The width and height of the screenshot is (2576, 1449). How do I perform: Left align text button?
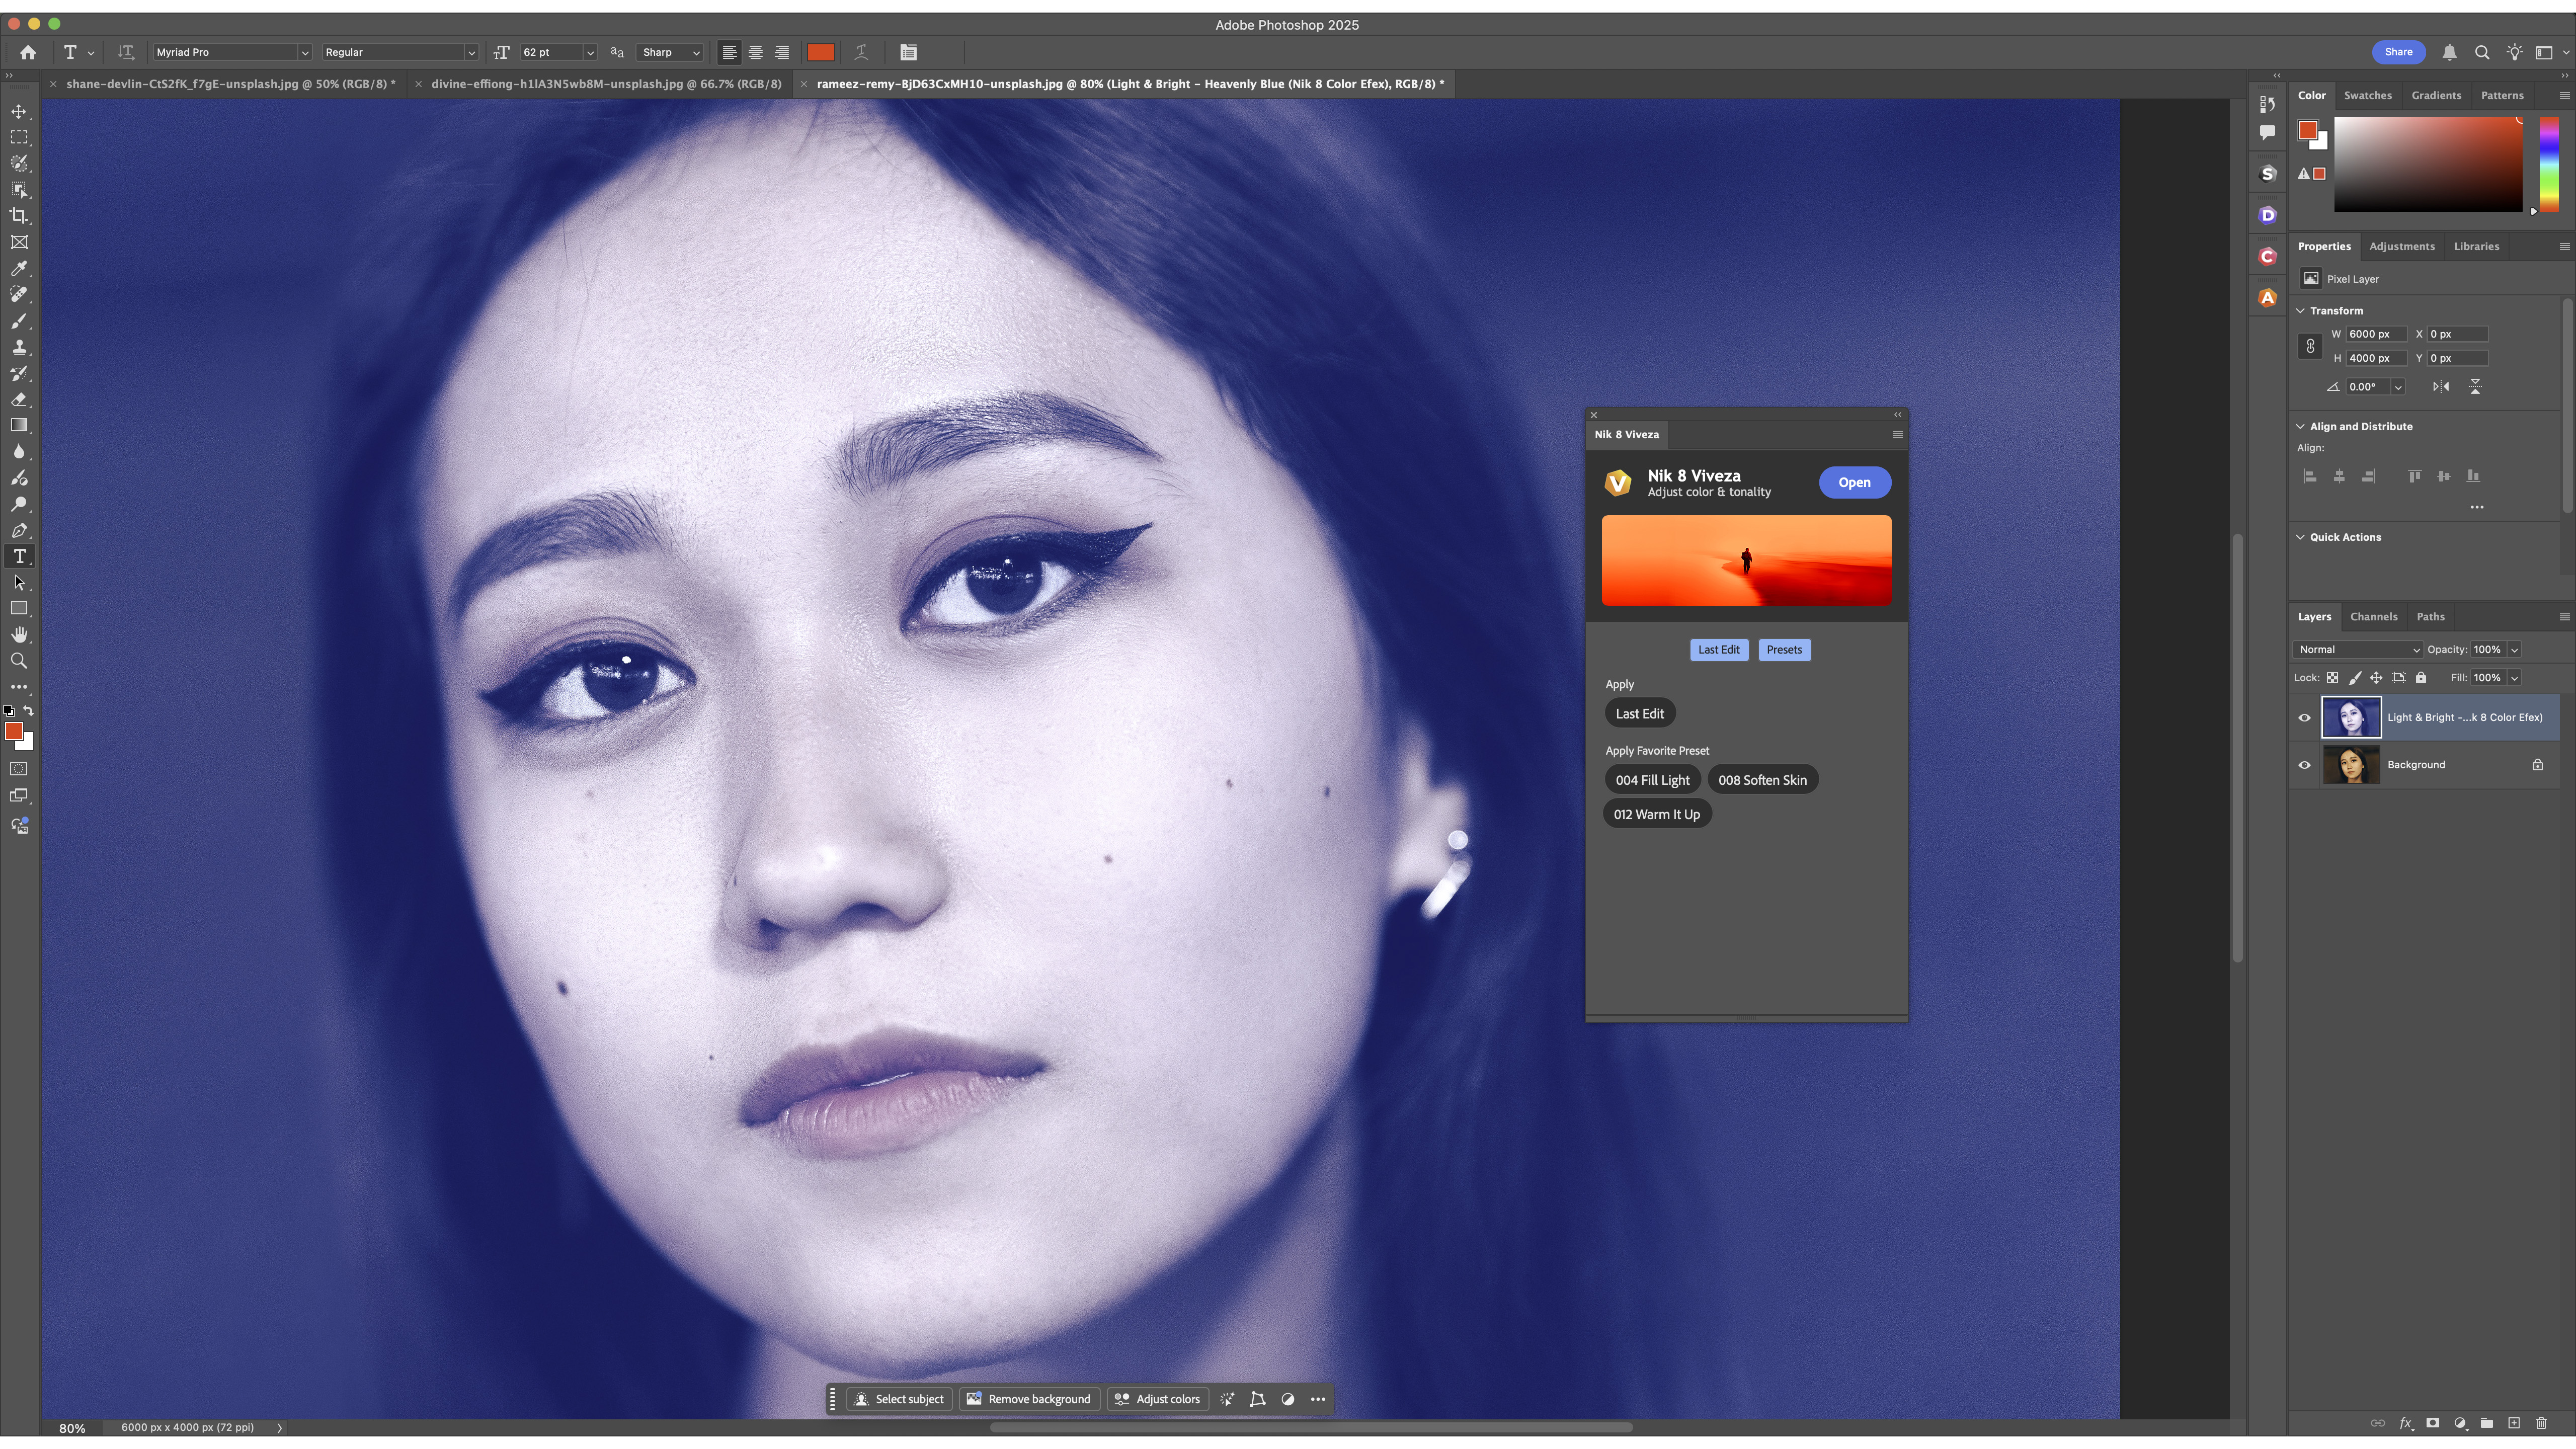tap(730, 52)
